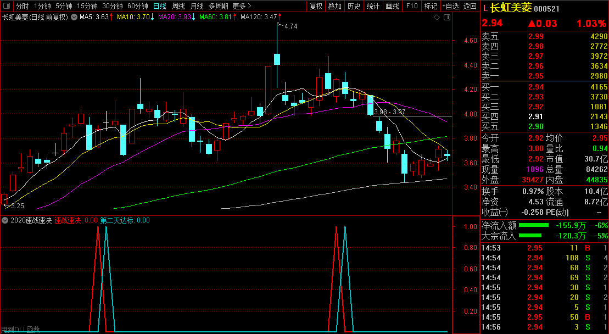Click the 返回 back button
Image resolution: width=609 pixels, height=334 pixels.
click(470, 6)
